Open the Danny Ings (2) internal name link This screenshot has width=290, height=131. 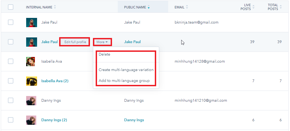[54, 120]
